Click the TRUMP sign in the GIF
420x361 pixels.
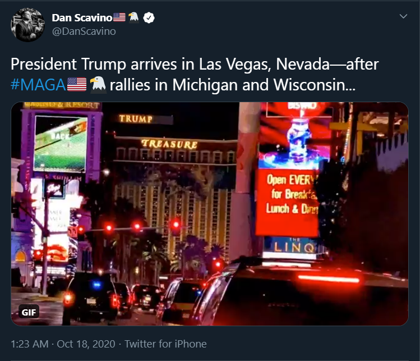coord(136,119)
